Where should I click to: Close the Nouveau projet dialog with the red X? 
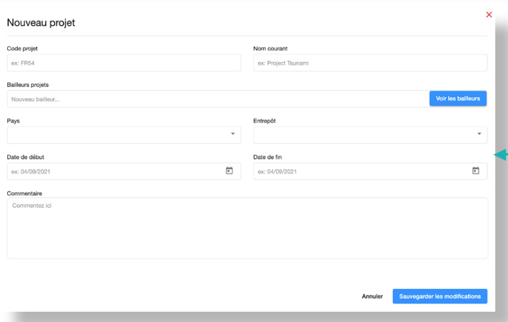(489, 15)
